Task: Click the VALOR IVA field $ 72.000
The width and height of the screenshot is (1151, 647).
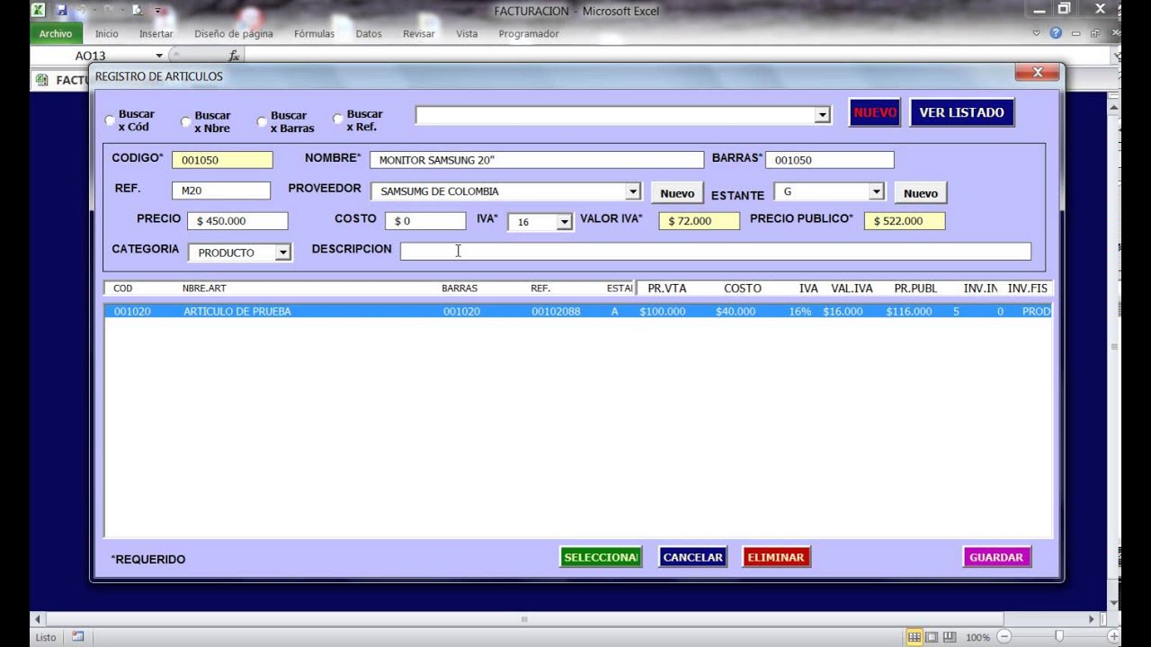Action: click(699, 221)
